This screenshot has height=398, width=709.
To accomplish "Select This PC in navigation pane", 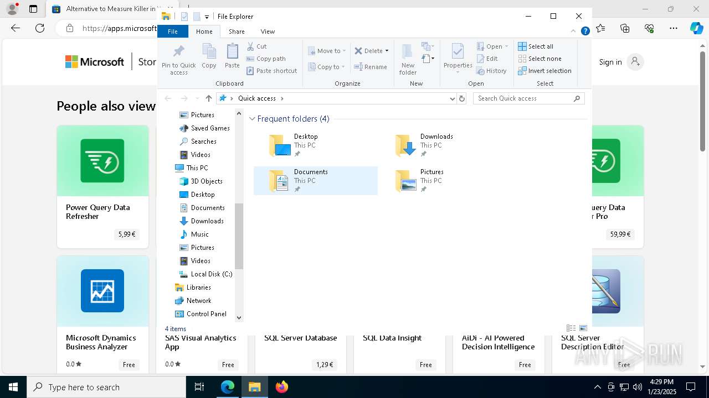I will point(191,168).
